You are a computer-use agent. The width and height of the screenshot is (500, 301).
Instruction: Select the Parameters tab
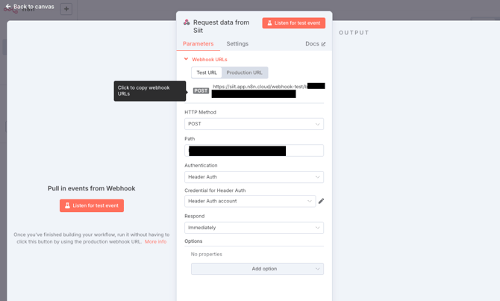[x=198, y=44]
